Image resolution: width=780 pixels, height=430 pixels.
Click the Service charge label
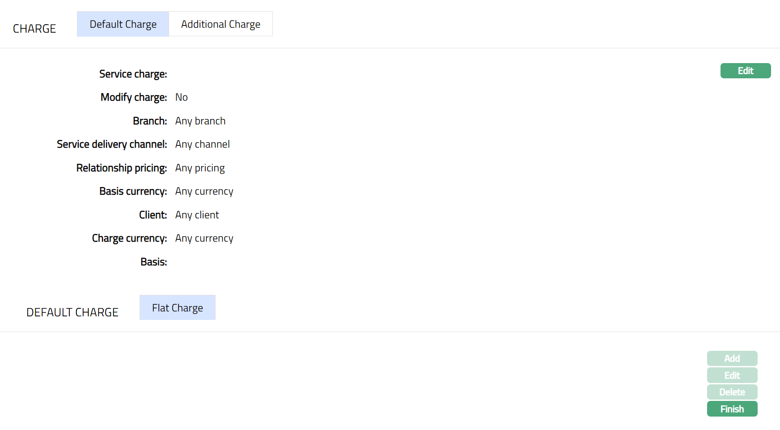point(133,74)
